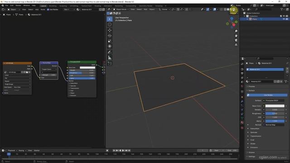
Task: Pick the Add Cube tool
Action: 110,63
